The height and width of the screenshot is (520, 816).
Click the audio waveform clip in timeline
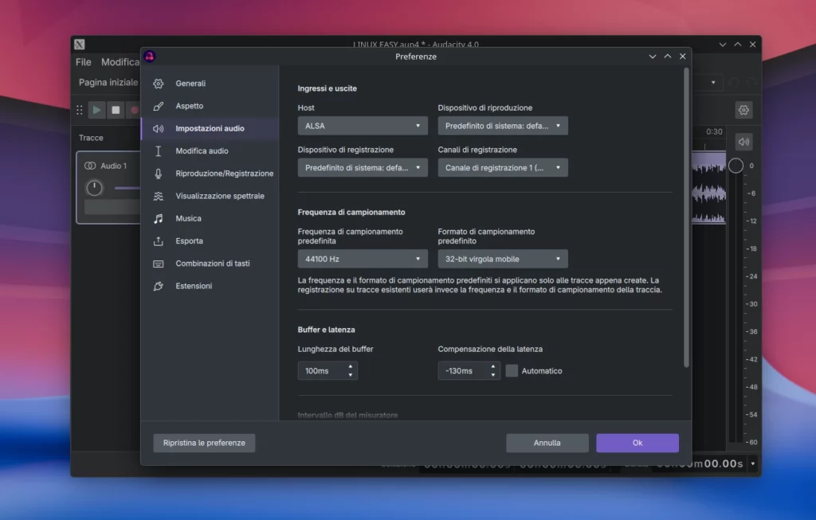tap(708, 188)
